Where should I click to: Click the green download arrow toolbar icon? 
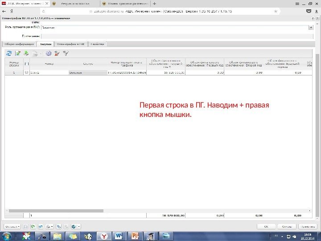pos(26,54)
